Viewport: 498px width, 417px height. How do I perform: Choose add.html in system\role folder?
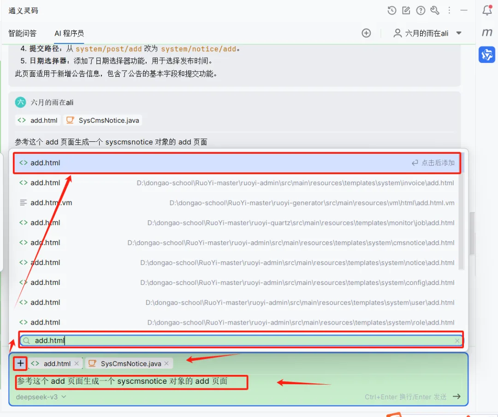237,322
